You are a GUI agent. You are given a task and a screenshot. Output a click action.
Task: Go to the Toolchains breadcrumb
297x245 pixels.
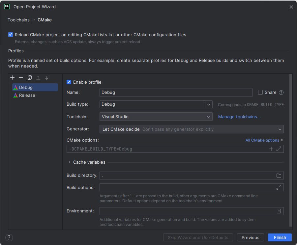tap(18, 20)
